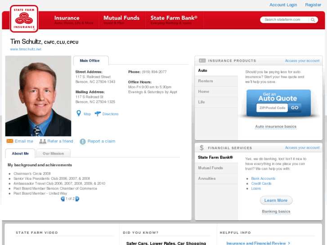Click the Directions signpost icon
327x245 pixels.
(98, 114)
